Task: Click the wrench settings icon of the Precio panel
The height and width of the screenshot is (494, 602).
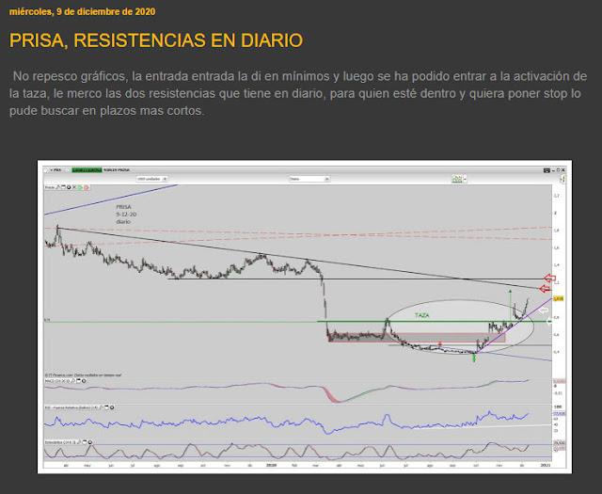Action: point(57,187)
